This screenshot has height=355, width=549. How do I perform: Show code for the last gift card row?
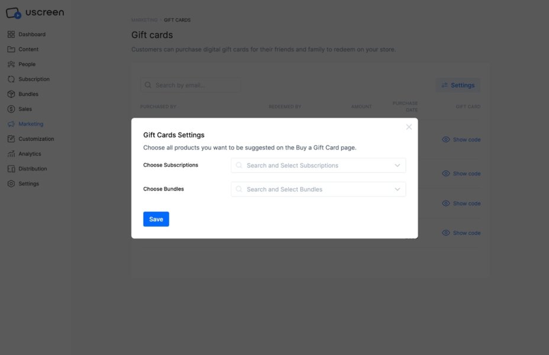pyautogui.click(x=463, y=233)
